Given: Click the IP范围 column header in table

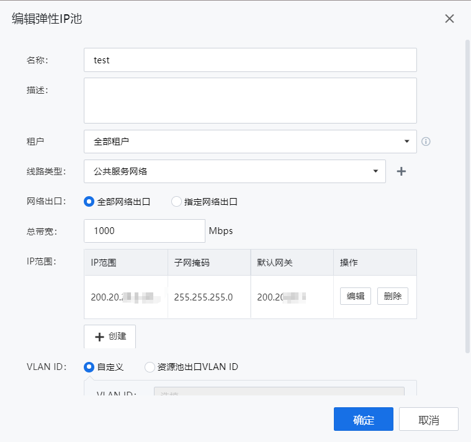Looking at the screenshot, I should [126, 263].
